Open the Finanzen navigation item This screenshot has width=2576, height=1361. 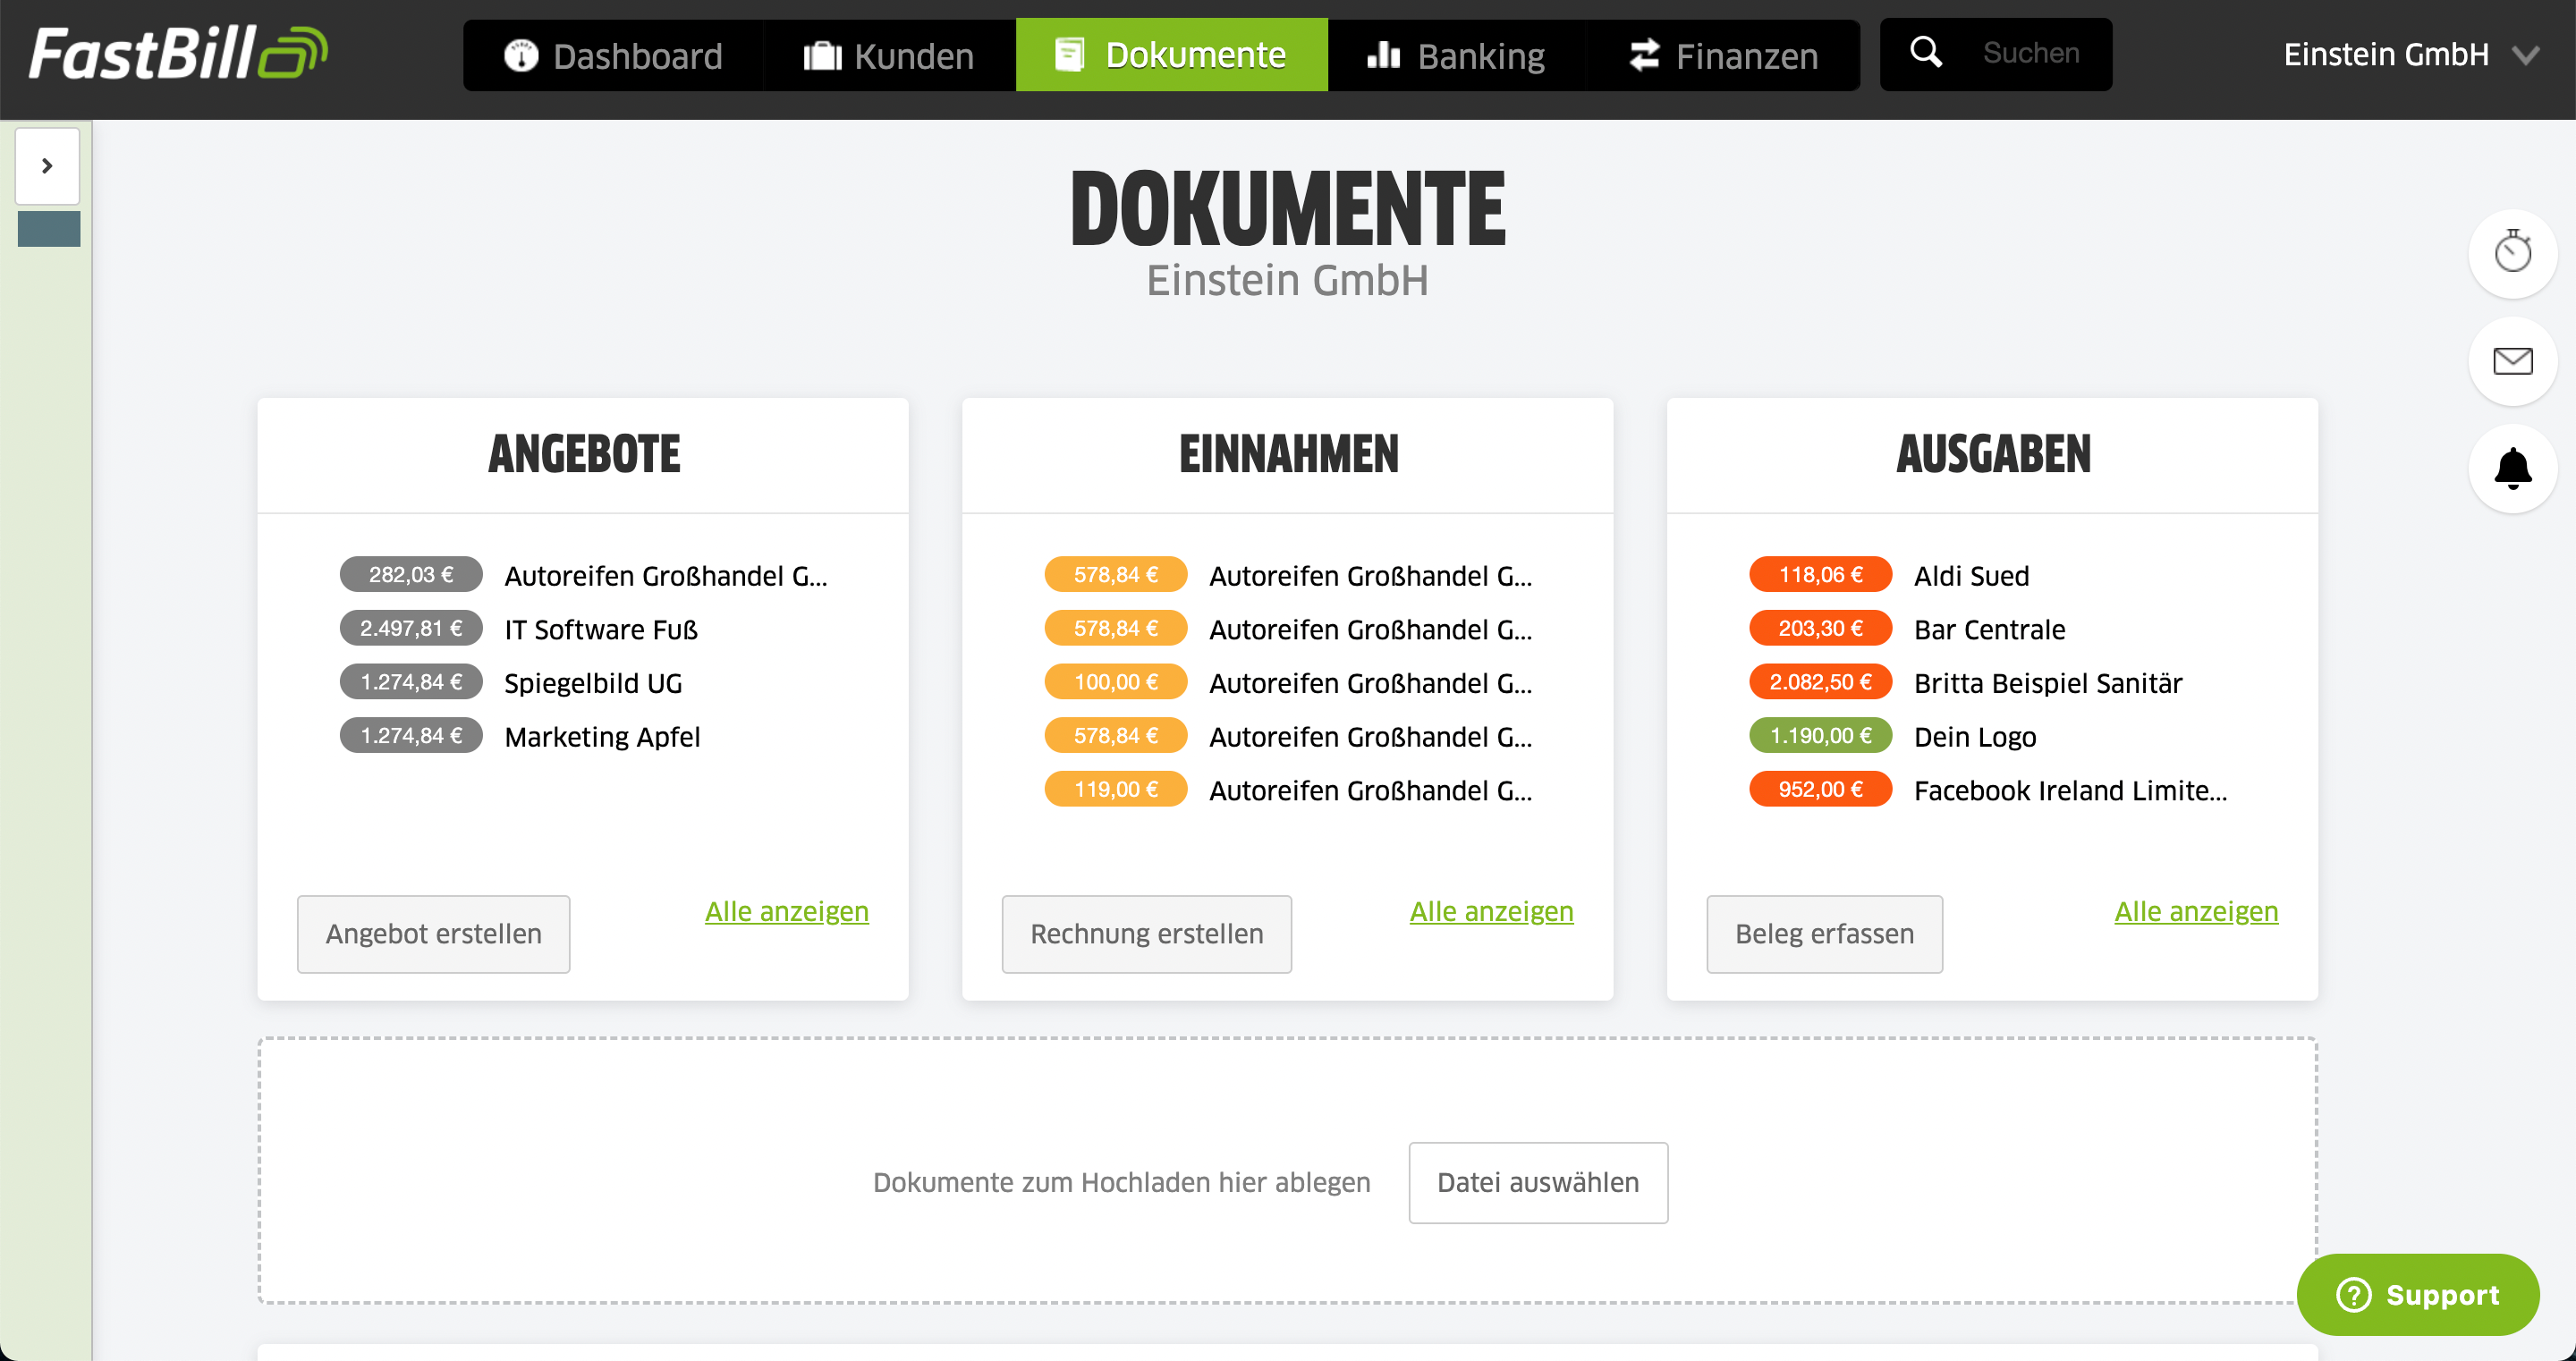1723,56
